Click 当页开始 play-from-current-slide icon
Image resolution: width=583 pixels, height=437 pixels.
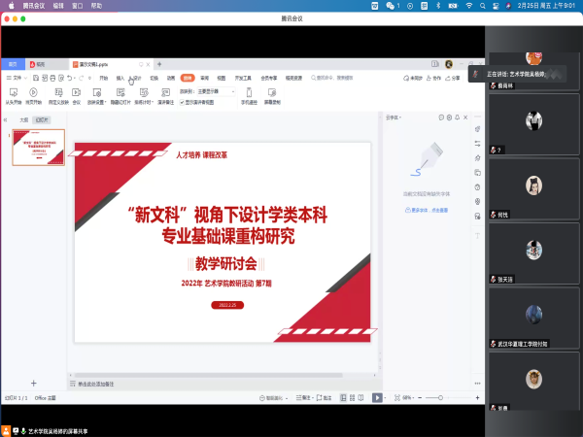coord(34,93)
